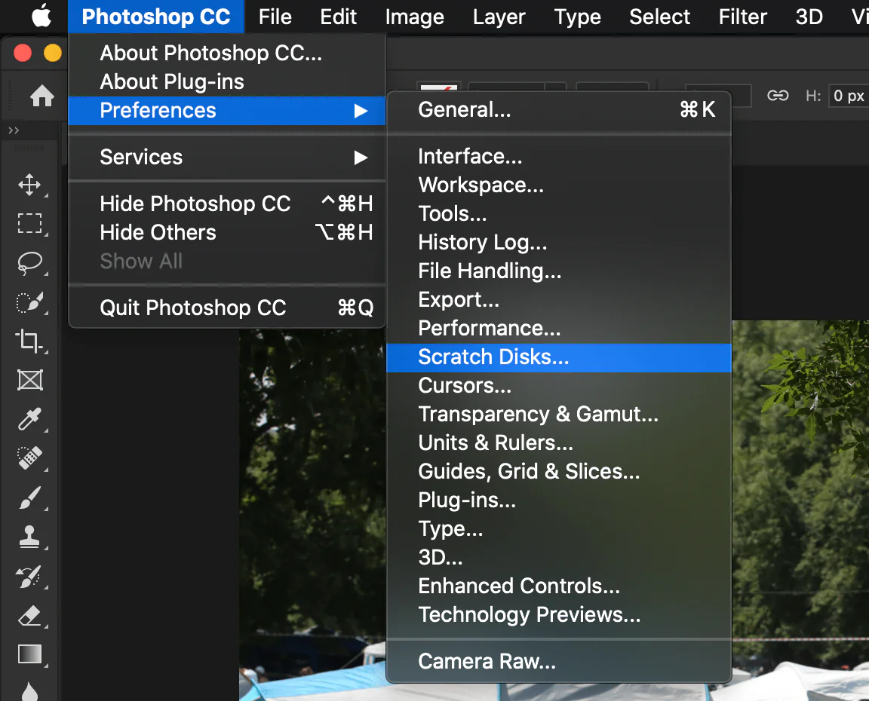The image size is (869, 701).
Task: Expand the toolbar with double-arrow chevrons
Action: [14, 130]
